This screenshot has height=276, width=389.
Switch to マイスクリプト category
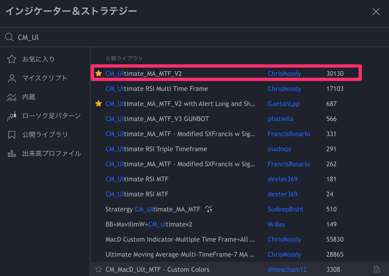(45, 78)
